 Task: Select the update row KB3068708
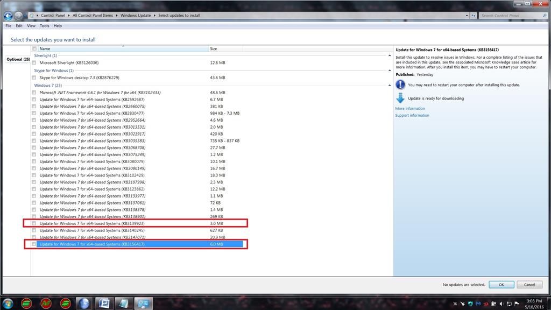140,147
